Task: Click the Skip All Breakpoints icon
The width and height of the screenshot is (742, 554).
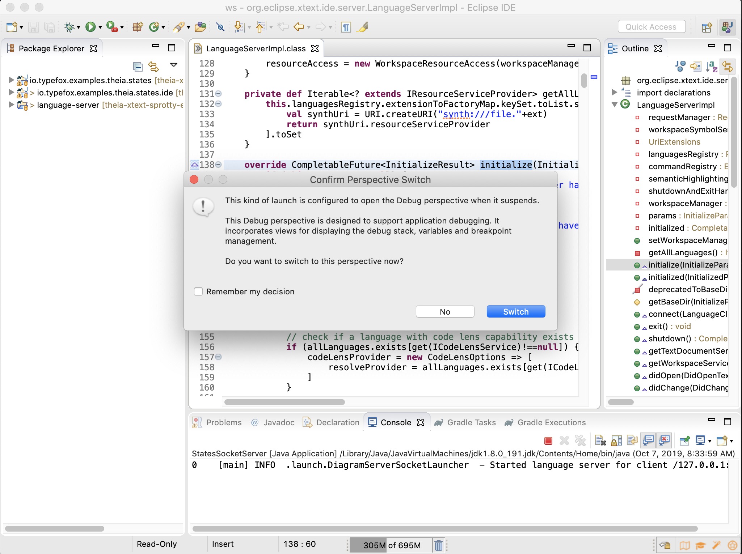Action: [x=220, y=27]
